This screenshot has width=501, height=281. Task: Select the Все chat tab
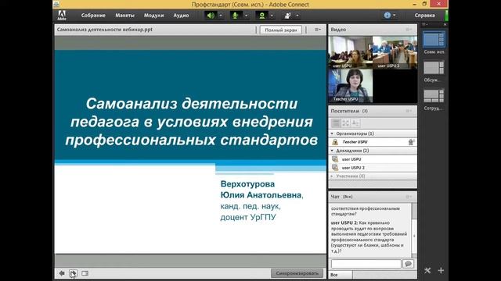341,275
